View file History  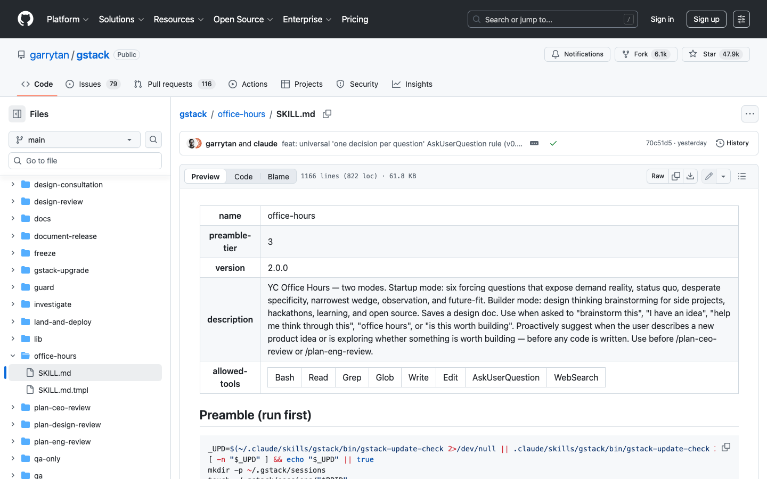pos(732,143)
